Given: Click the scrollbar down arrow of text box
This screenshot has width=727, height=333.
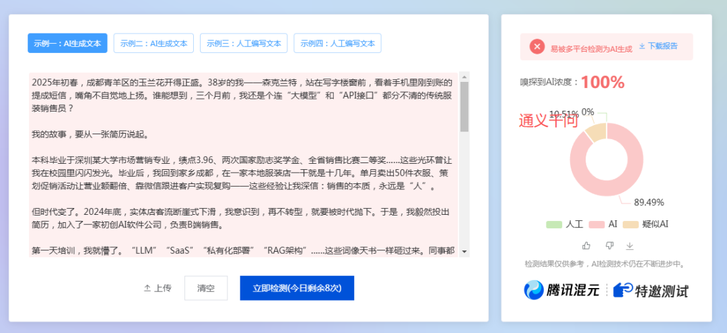Looking at the screenshot, I should click(464, 252).
